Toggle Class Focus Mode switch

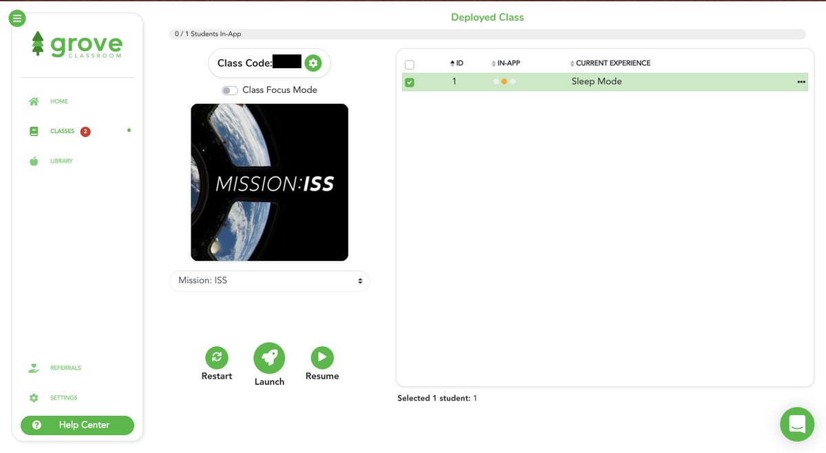pyautogui.click(x=230, y=90)
